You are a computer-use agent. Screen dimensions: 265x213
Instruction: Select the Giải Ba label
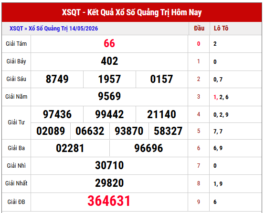16,148
